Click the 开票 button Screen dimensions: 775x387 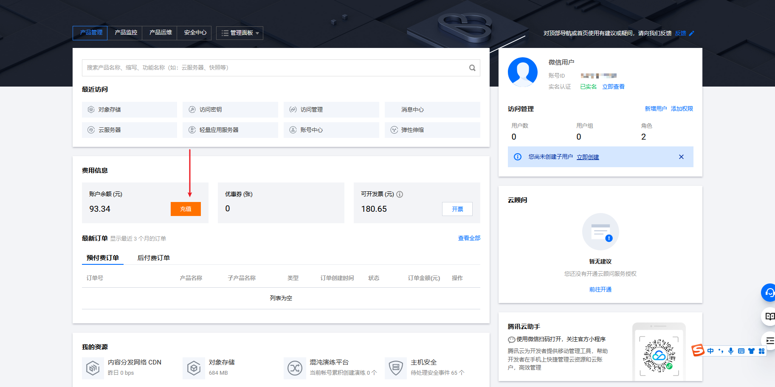[457, 209]
